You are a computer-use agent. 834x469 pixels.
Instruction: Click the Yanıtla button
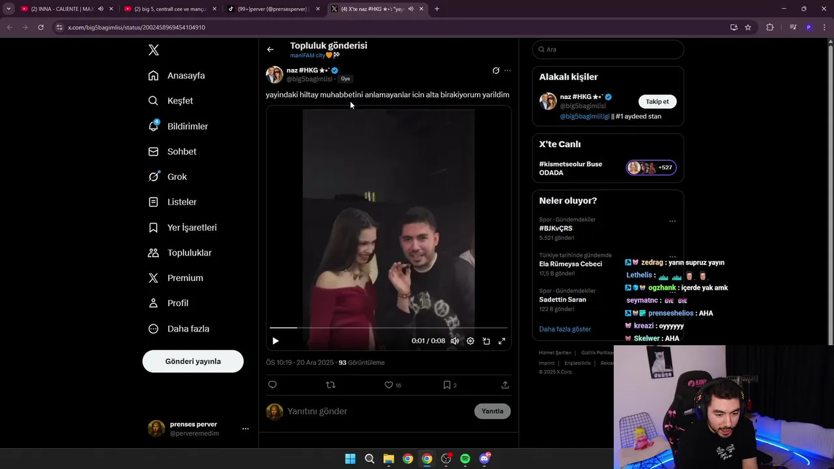(493, 411)
